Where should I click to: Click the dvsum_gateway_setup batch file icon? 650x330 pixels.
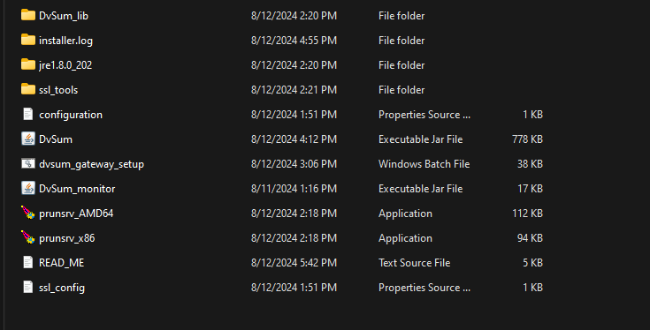click(x=27, y=164)
